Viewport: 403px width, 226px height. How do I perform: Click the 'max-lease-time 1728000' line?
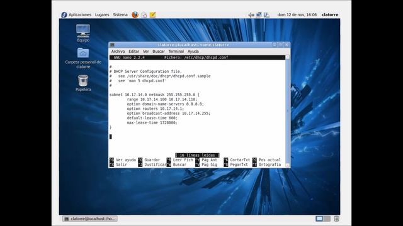(152, 123)
